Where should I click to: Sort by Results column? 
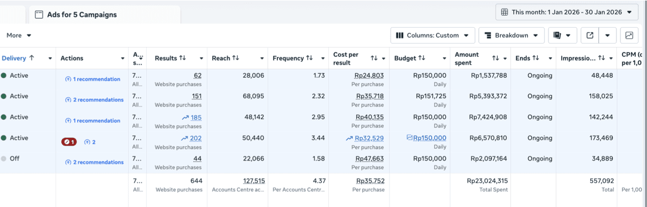pos(182,58)
